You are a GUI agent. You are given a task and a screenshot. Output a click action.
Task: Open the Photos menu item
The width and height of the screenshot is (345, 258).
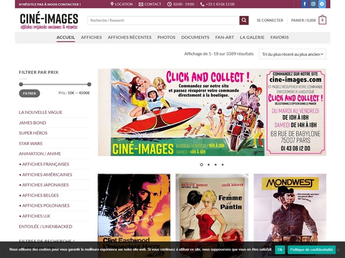167,37
